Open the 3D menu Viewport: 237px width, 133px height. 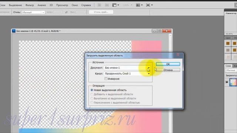pos(51,5)
